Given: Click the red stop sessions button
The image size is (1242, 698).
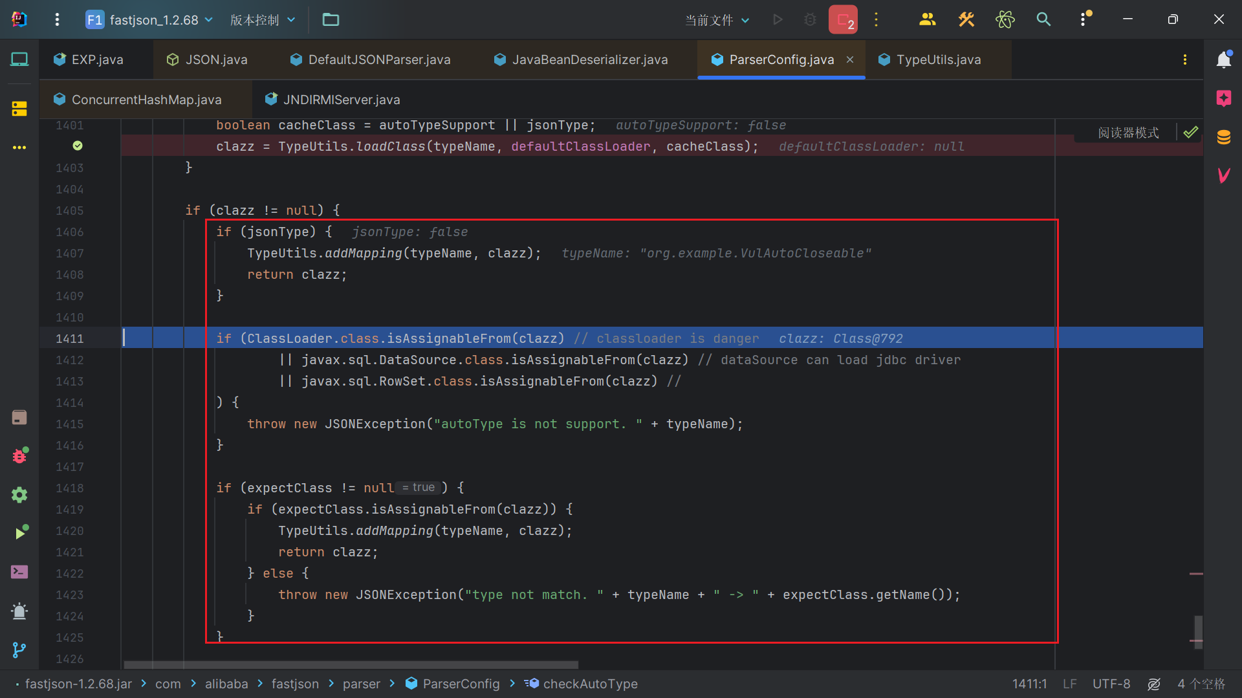Looking at the screenshot, I should [843, 19].
